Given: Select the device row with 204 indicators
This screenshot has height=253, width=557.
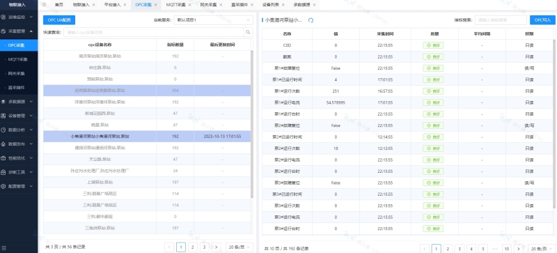Looking at the screenshot, I should [147, 91].
